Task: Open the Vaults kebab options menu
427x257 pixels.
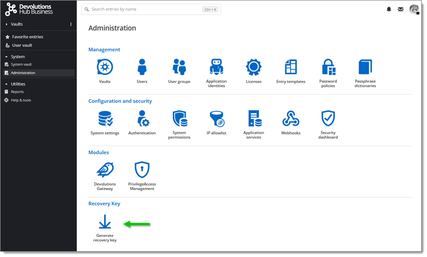Action: pos(71,24)
